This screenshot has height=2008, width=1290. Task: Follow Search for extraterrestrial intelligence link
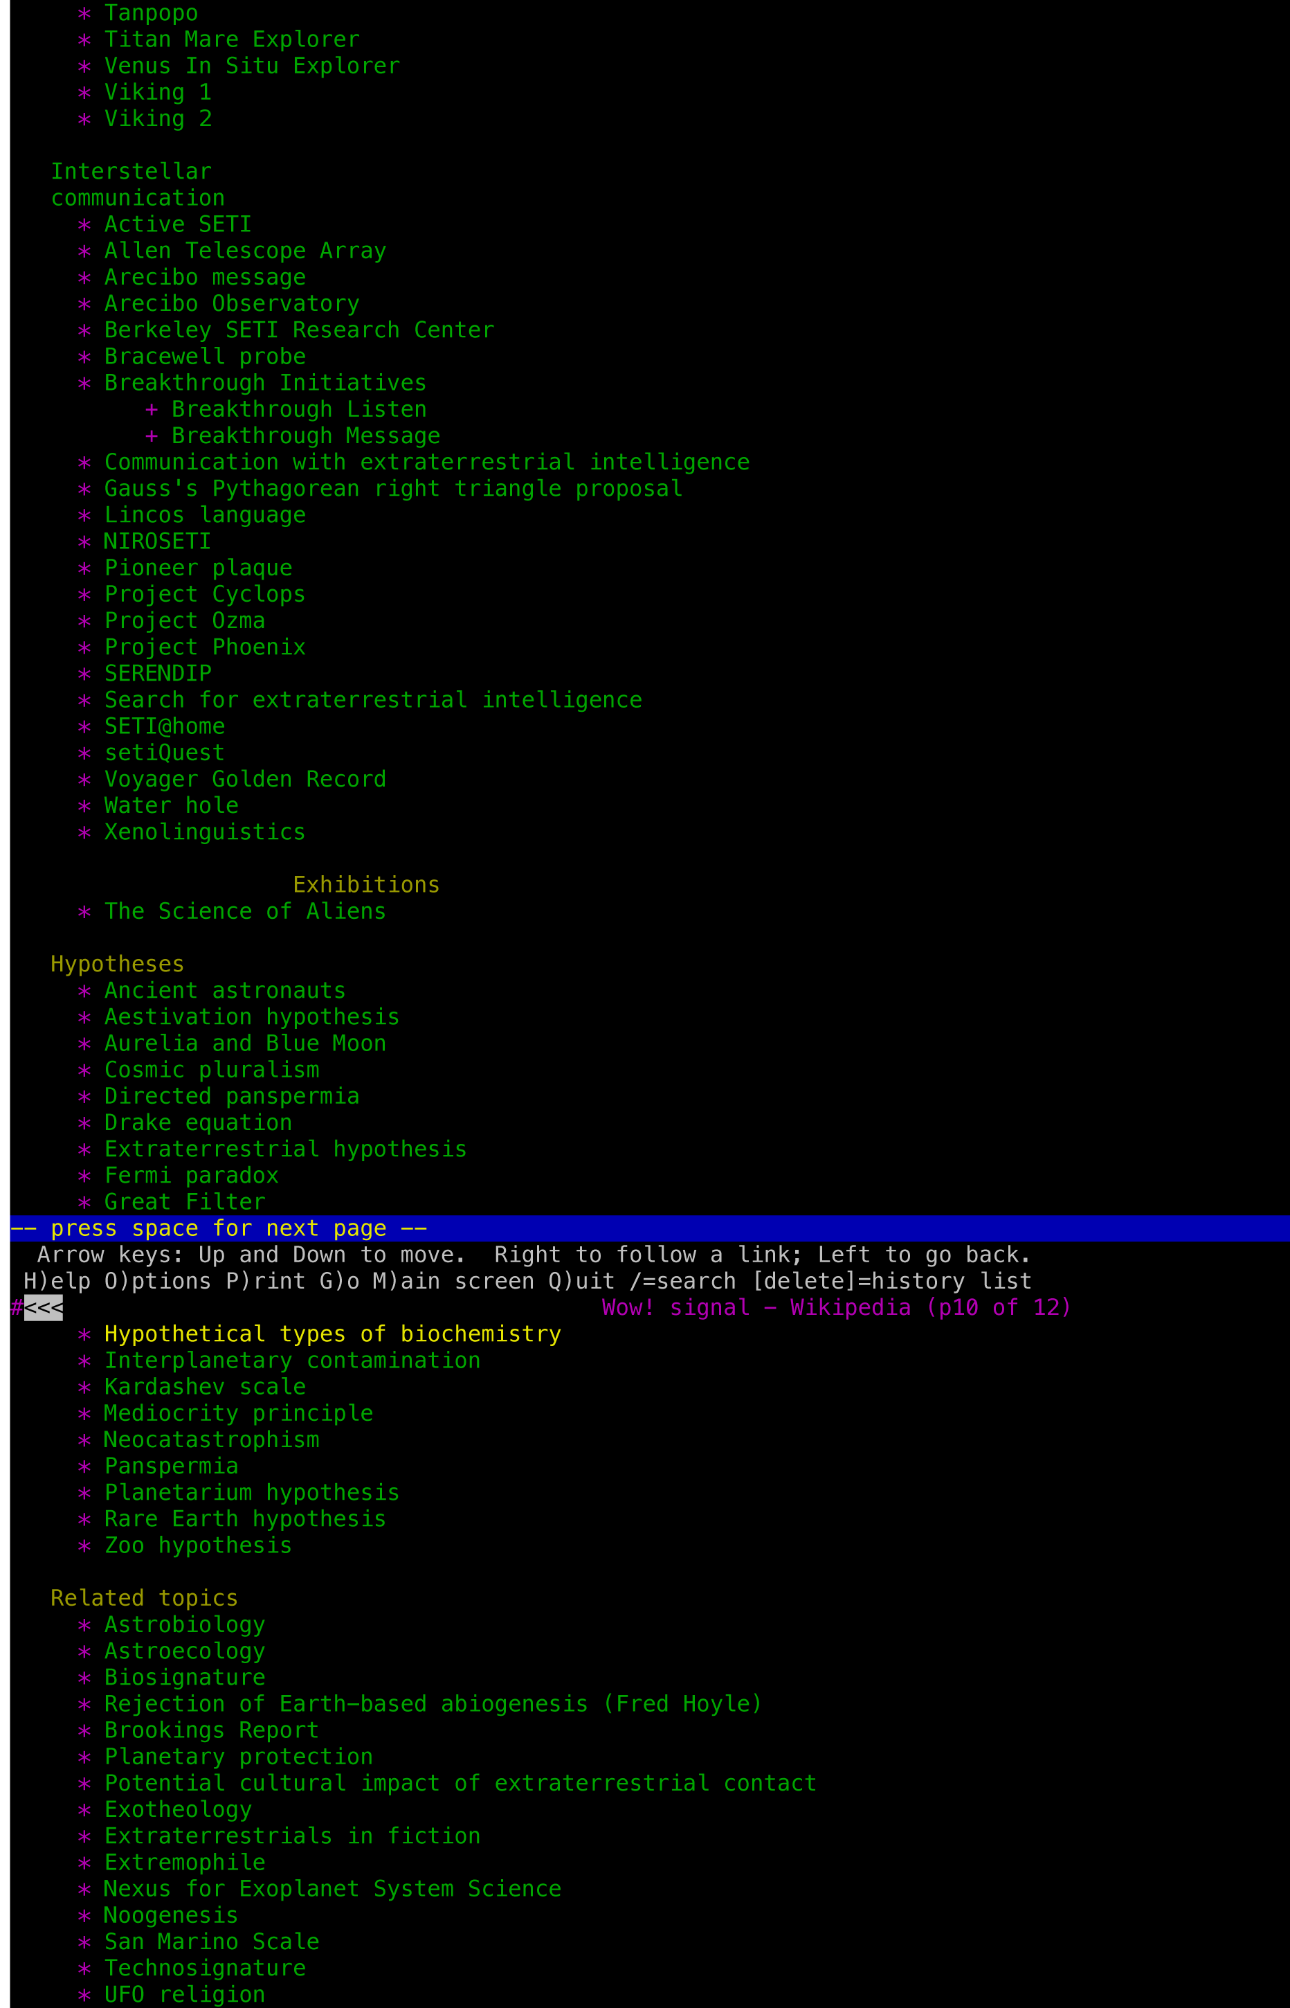tap(374, 699)
